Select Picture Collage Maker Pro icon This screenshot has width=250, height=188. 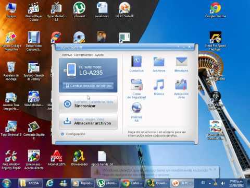click(x=11, y=41)
